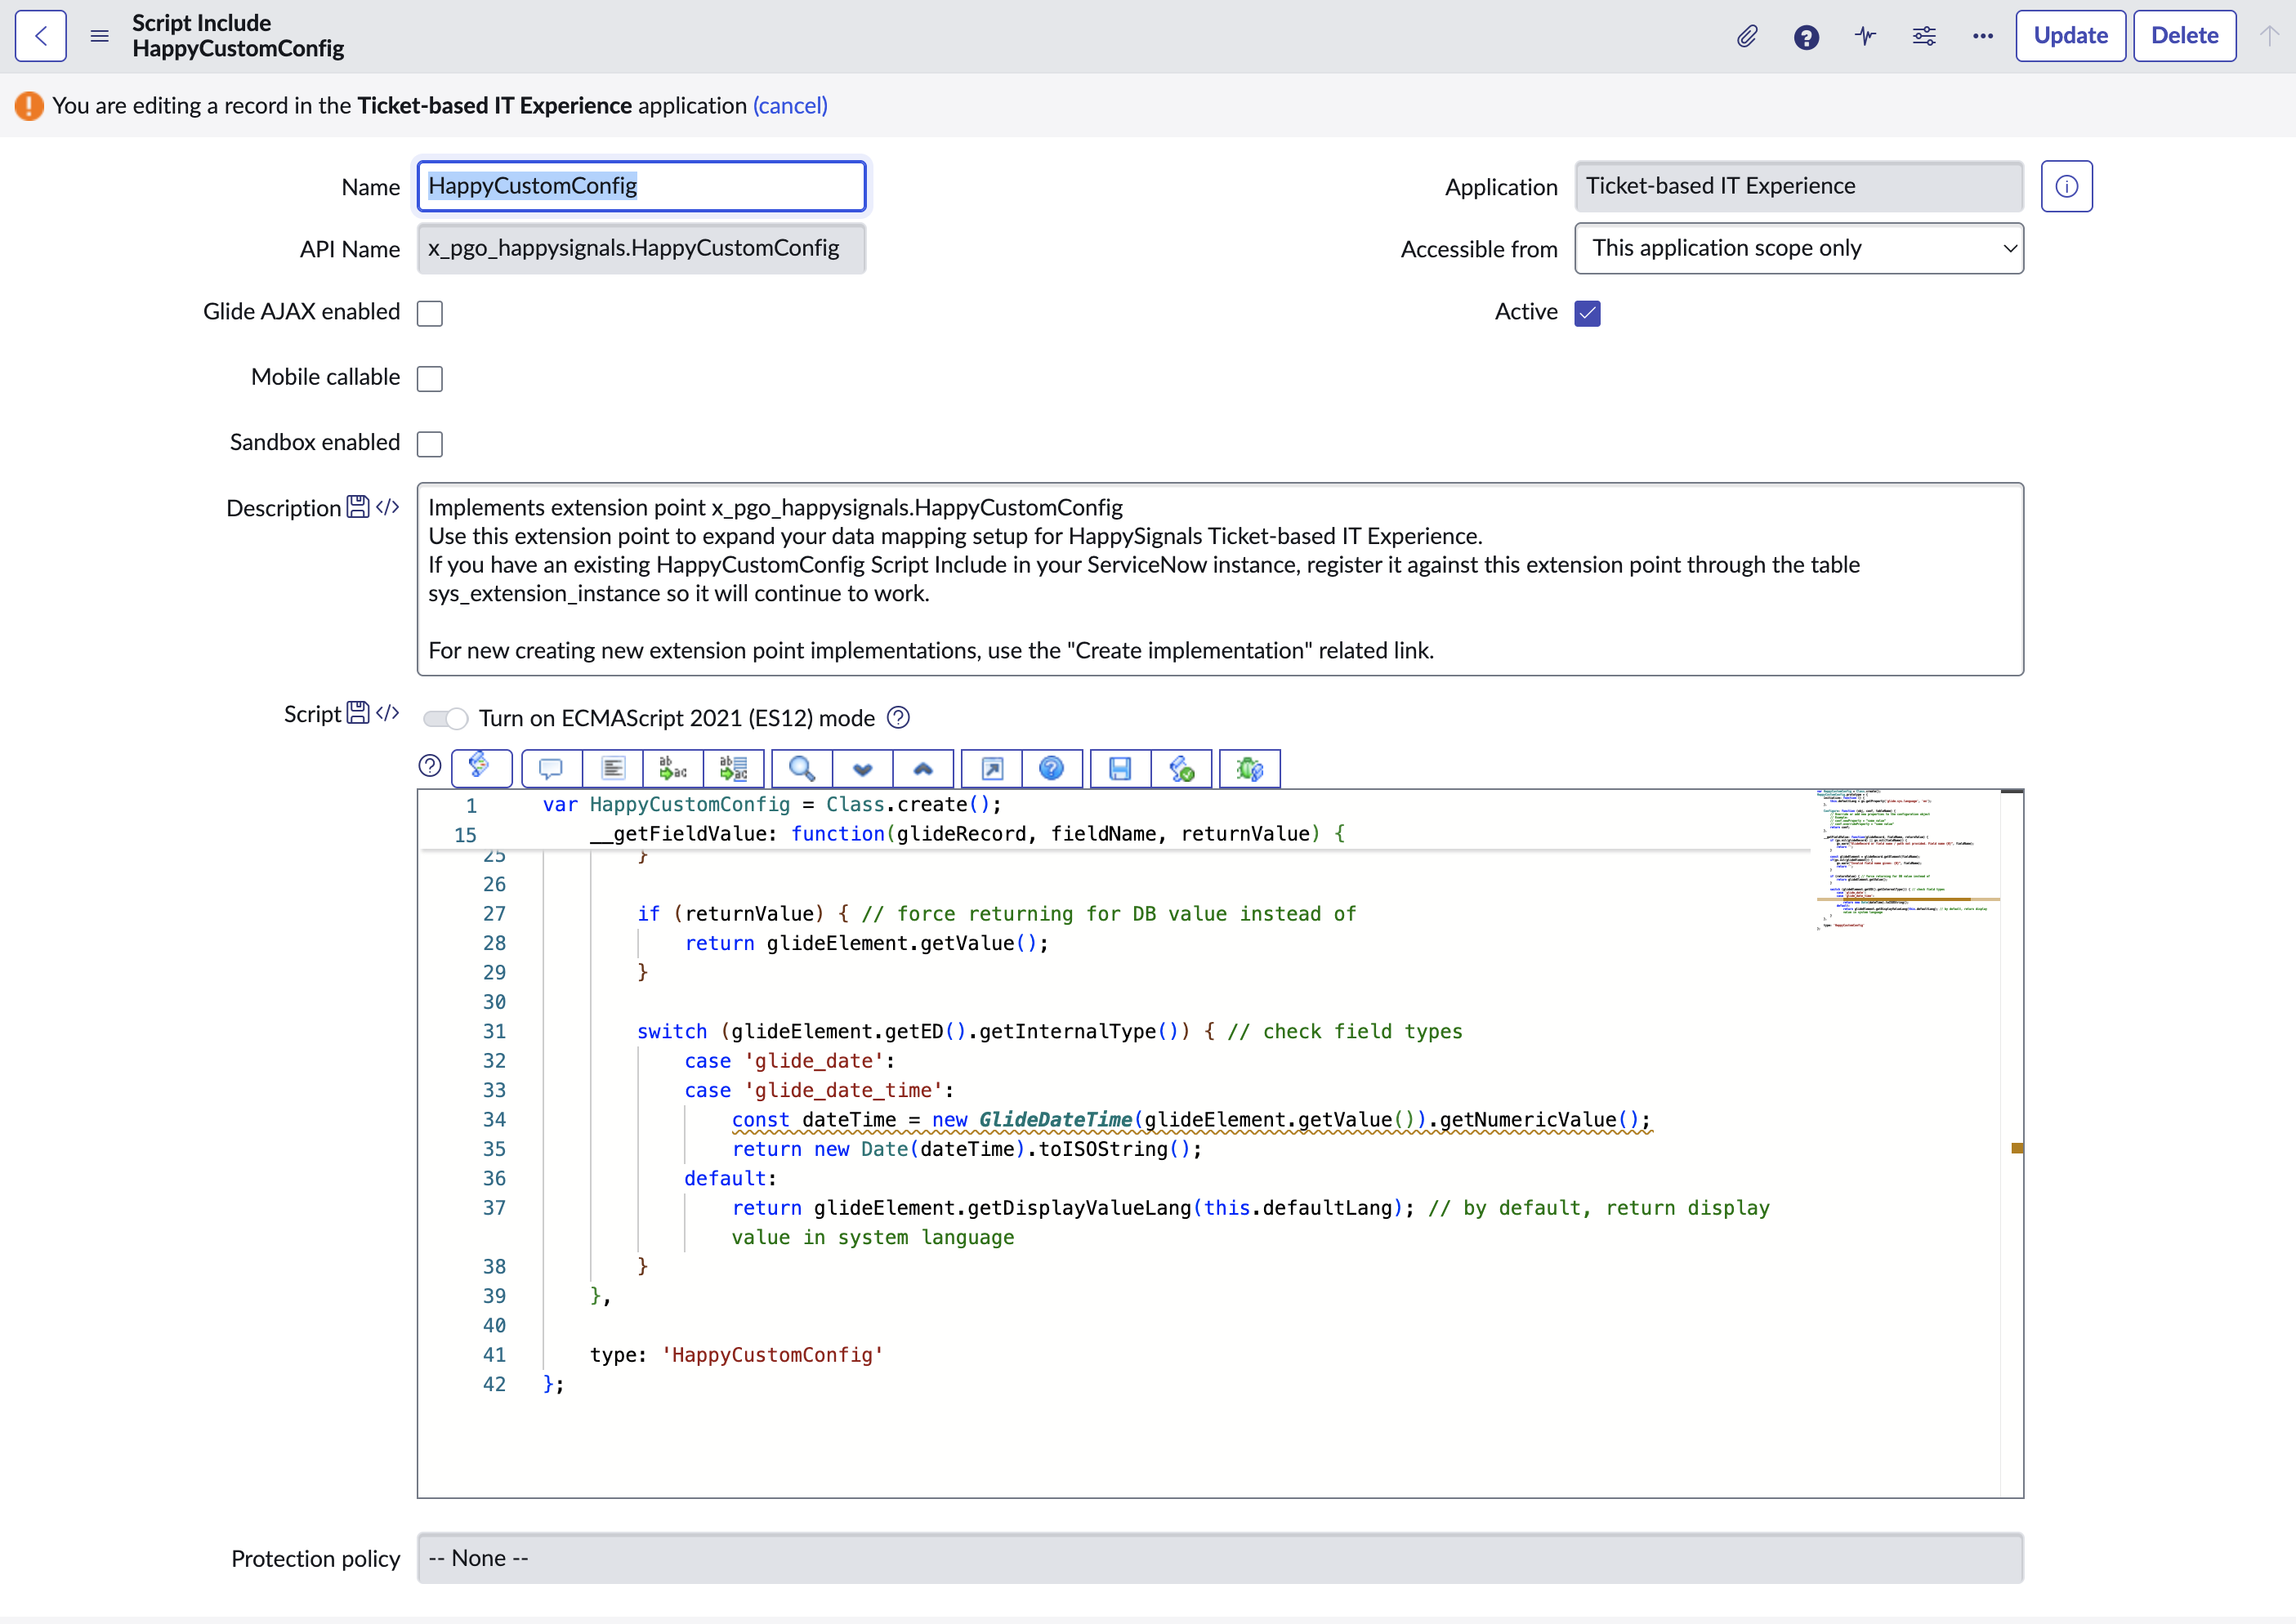This screenshot has width=2296, height=1624.
Task: Open the additional actions hamburger menu
Action: (99, 36)
